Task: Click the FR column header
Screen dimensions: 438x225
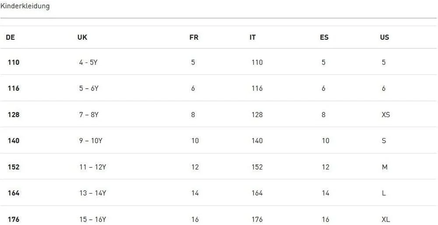Action: [x=194, y=38]
